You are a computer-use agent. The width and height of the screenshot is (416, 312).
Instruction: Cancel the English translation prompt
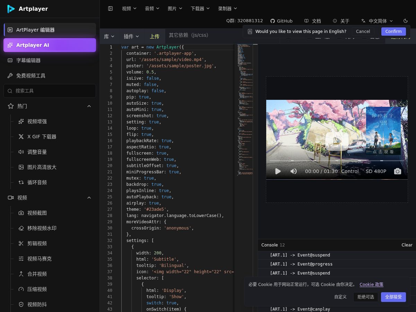click(x=363, y=31)
